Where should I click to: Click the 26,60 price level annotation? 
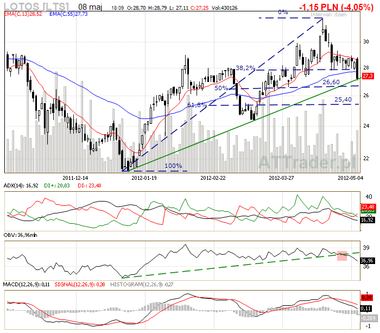pyautogui.click(x=331, y=82)
